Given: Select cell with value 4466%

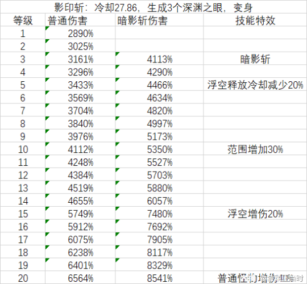Looking at the screenshot, I should click(159, 84).
